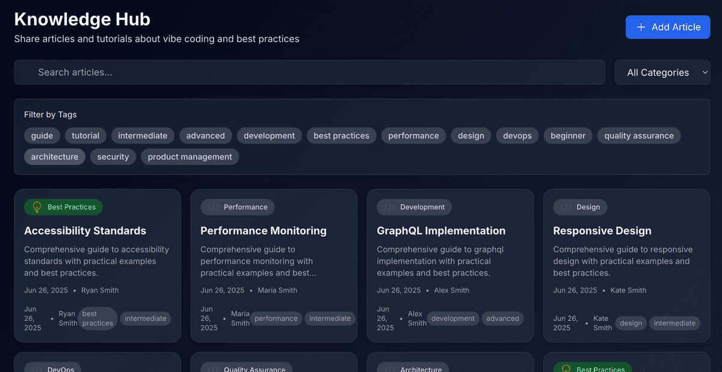Image resolution: width=722 pixels, height=372 pixels.
Task: Select the architecture filter tag
Action: coord(55,157)
